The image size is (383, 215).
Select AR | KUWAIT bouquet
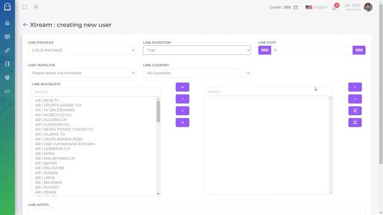click(x=47, y=187)
